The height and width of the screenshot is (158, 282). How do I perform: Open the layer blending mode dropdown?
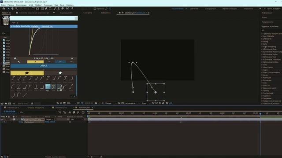(x=49, y=119)
